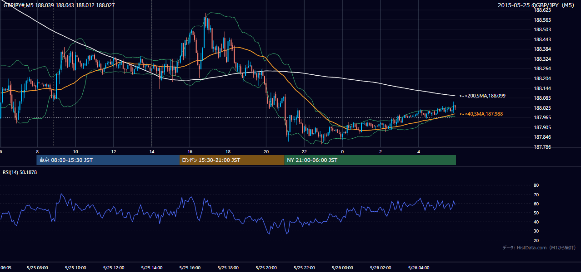This screenshot has width=581, height=272.
Task: Click the 188.384 price axis label
Action: [x=542, y=49]
